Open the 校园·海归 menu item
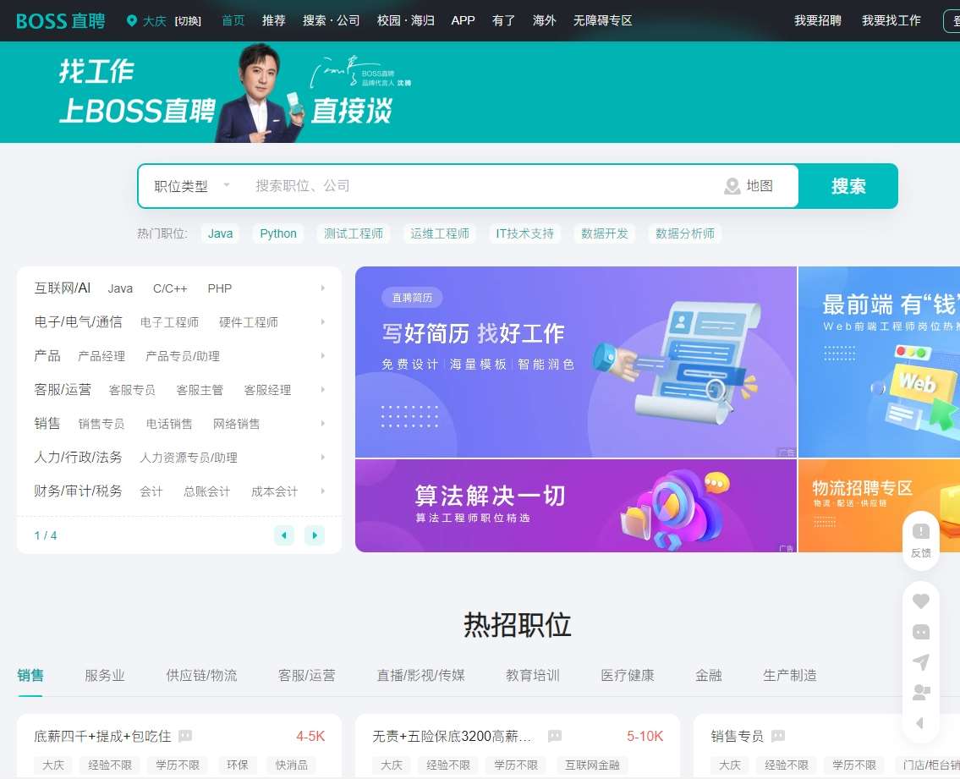The image size is (960, 779). coord(405,20)
